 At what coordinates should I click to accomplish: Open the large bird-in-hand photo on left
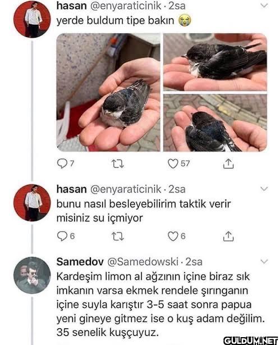tap(108, 92)
